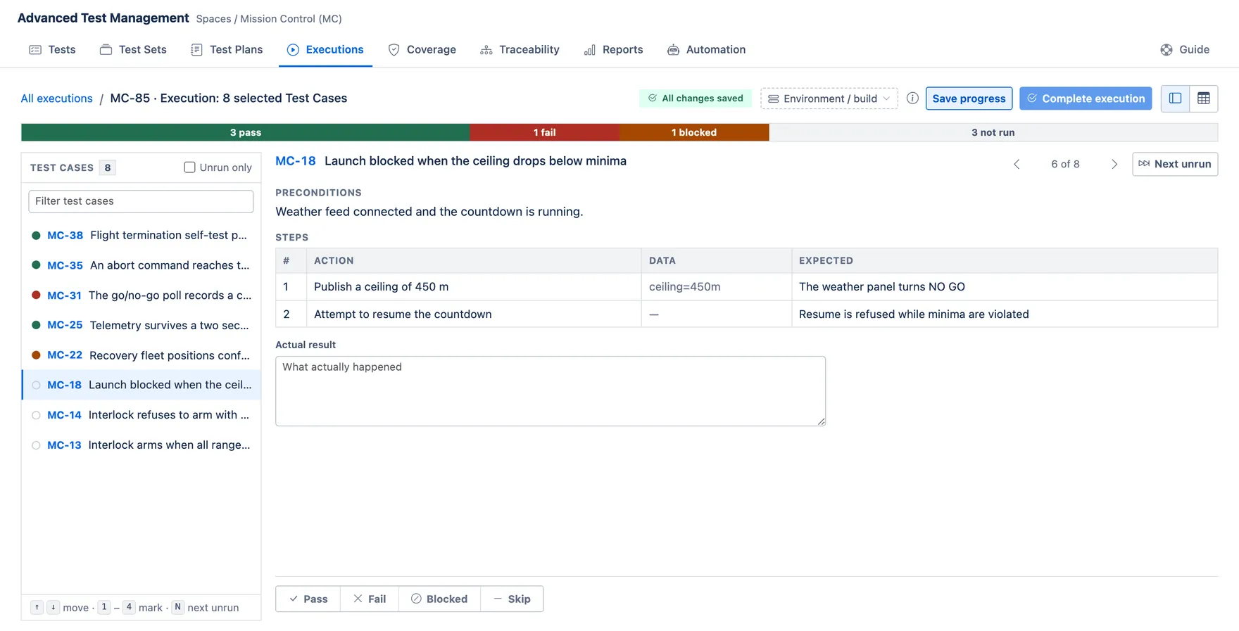Switch to the table grid view icon

1204,98
